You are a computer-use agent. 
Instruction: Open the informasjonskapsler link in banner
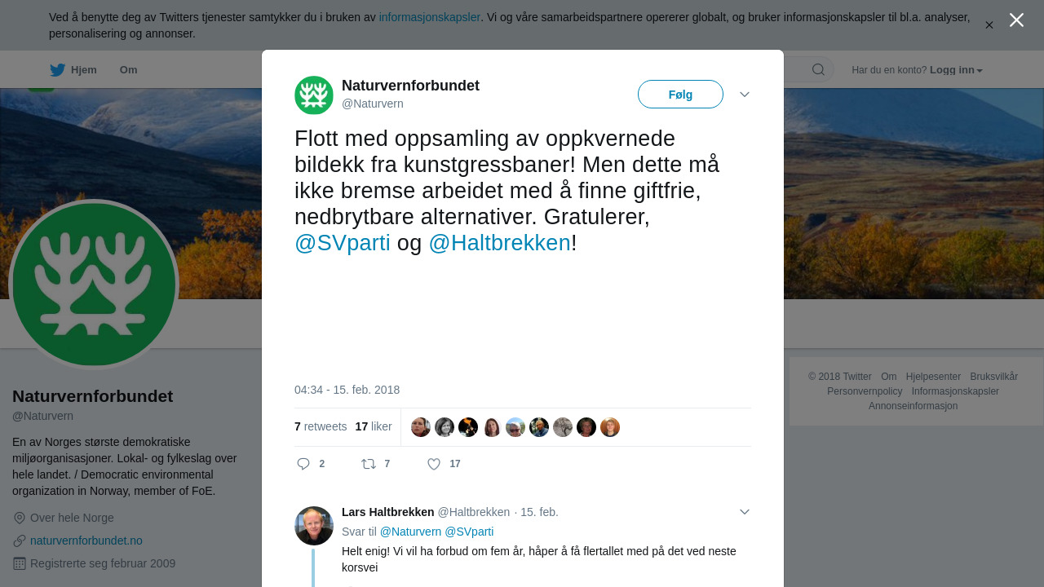(430, 17)
